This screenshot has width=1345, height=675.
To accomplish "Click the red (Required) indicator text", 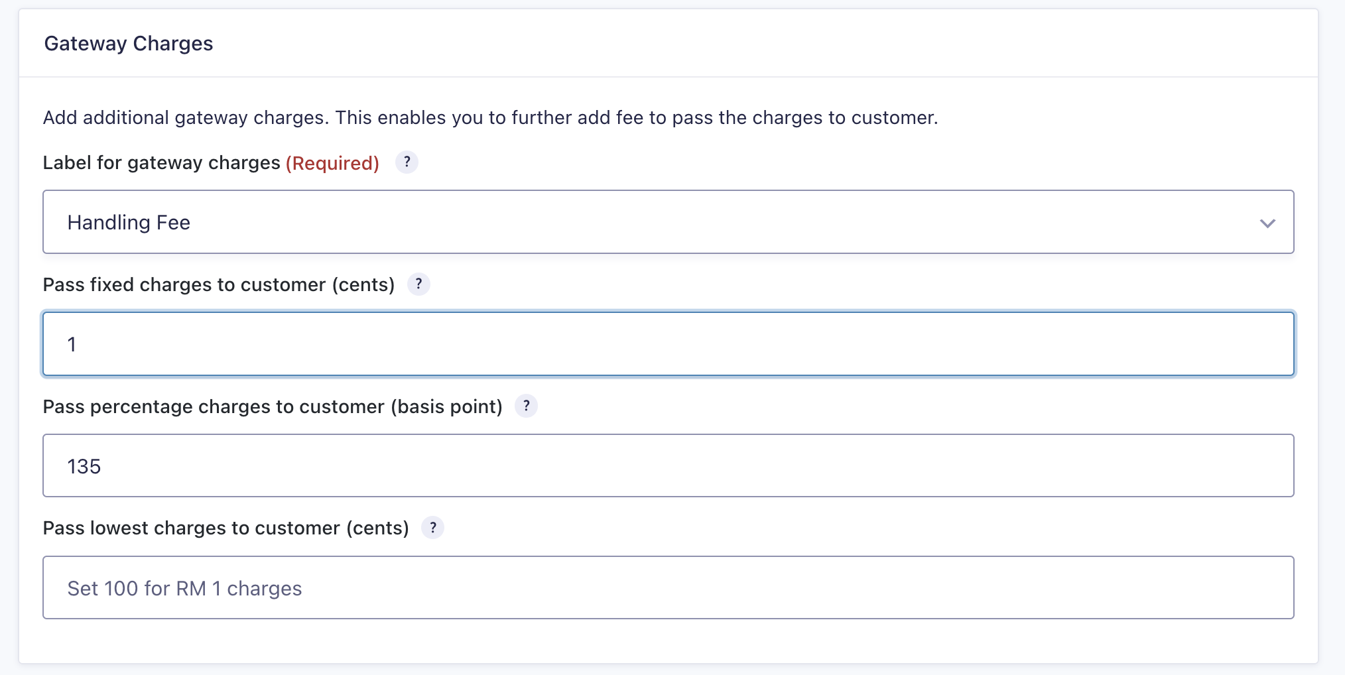I will coord(332,163).
